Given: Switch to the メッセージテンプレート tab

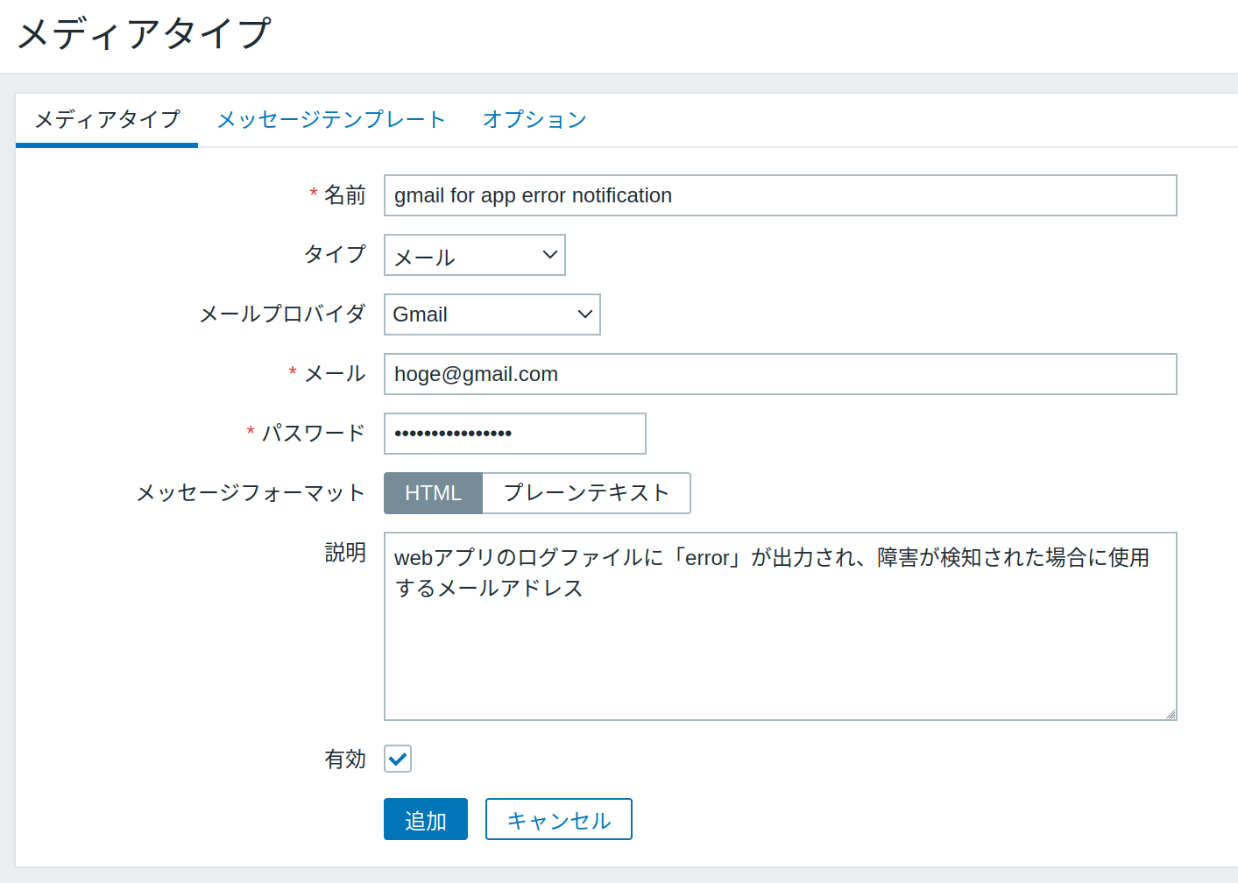Looking at the screenshot, I should pyautogui.click(x=330, y=119).
